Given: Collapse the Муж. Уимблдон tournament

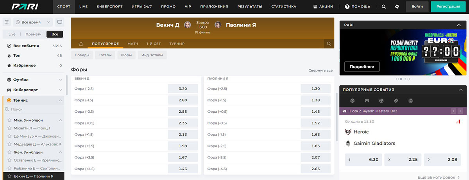Looking at the screenshot, I should point(61,120).
